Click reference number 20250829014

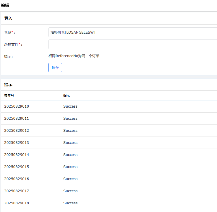pyautogui.click(x=17, y=155)
